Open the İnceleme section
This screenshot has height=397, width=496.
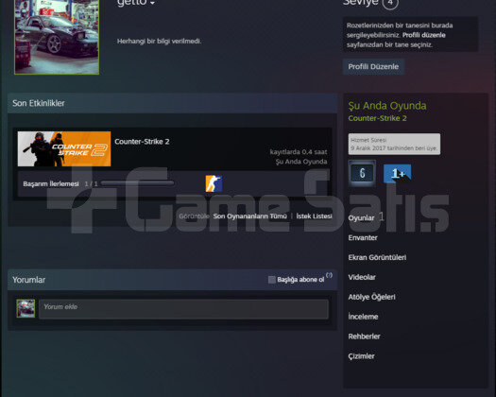[363, 317]
